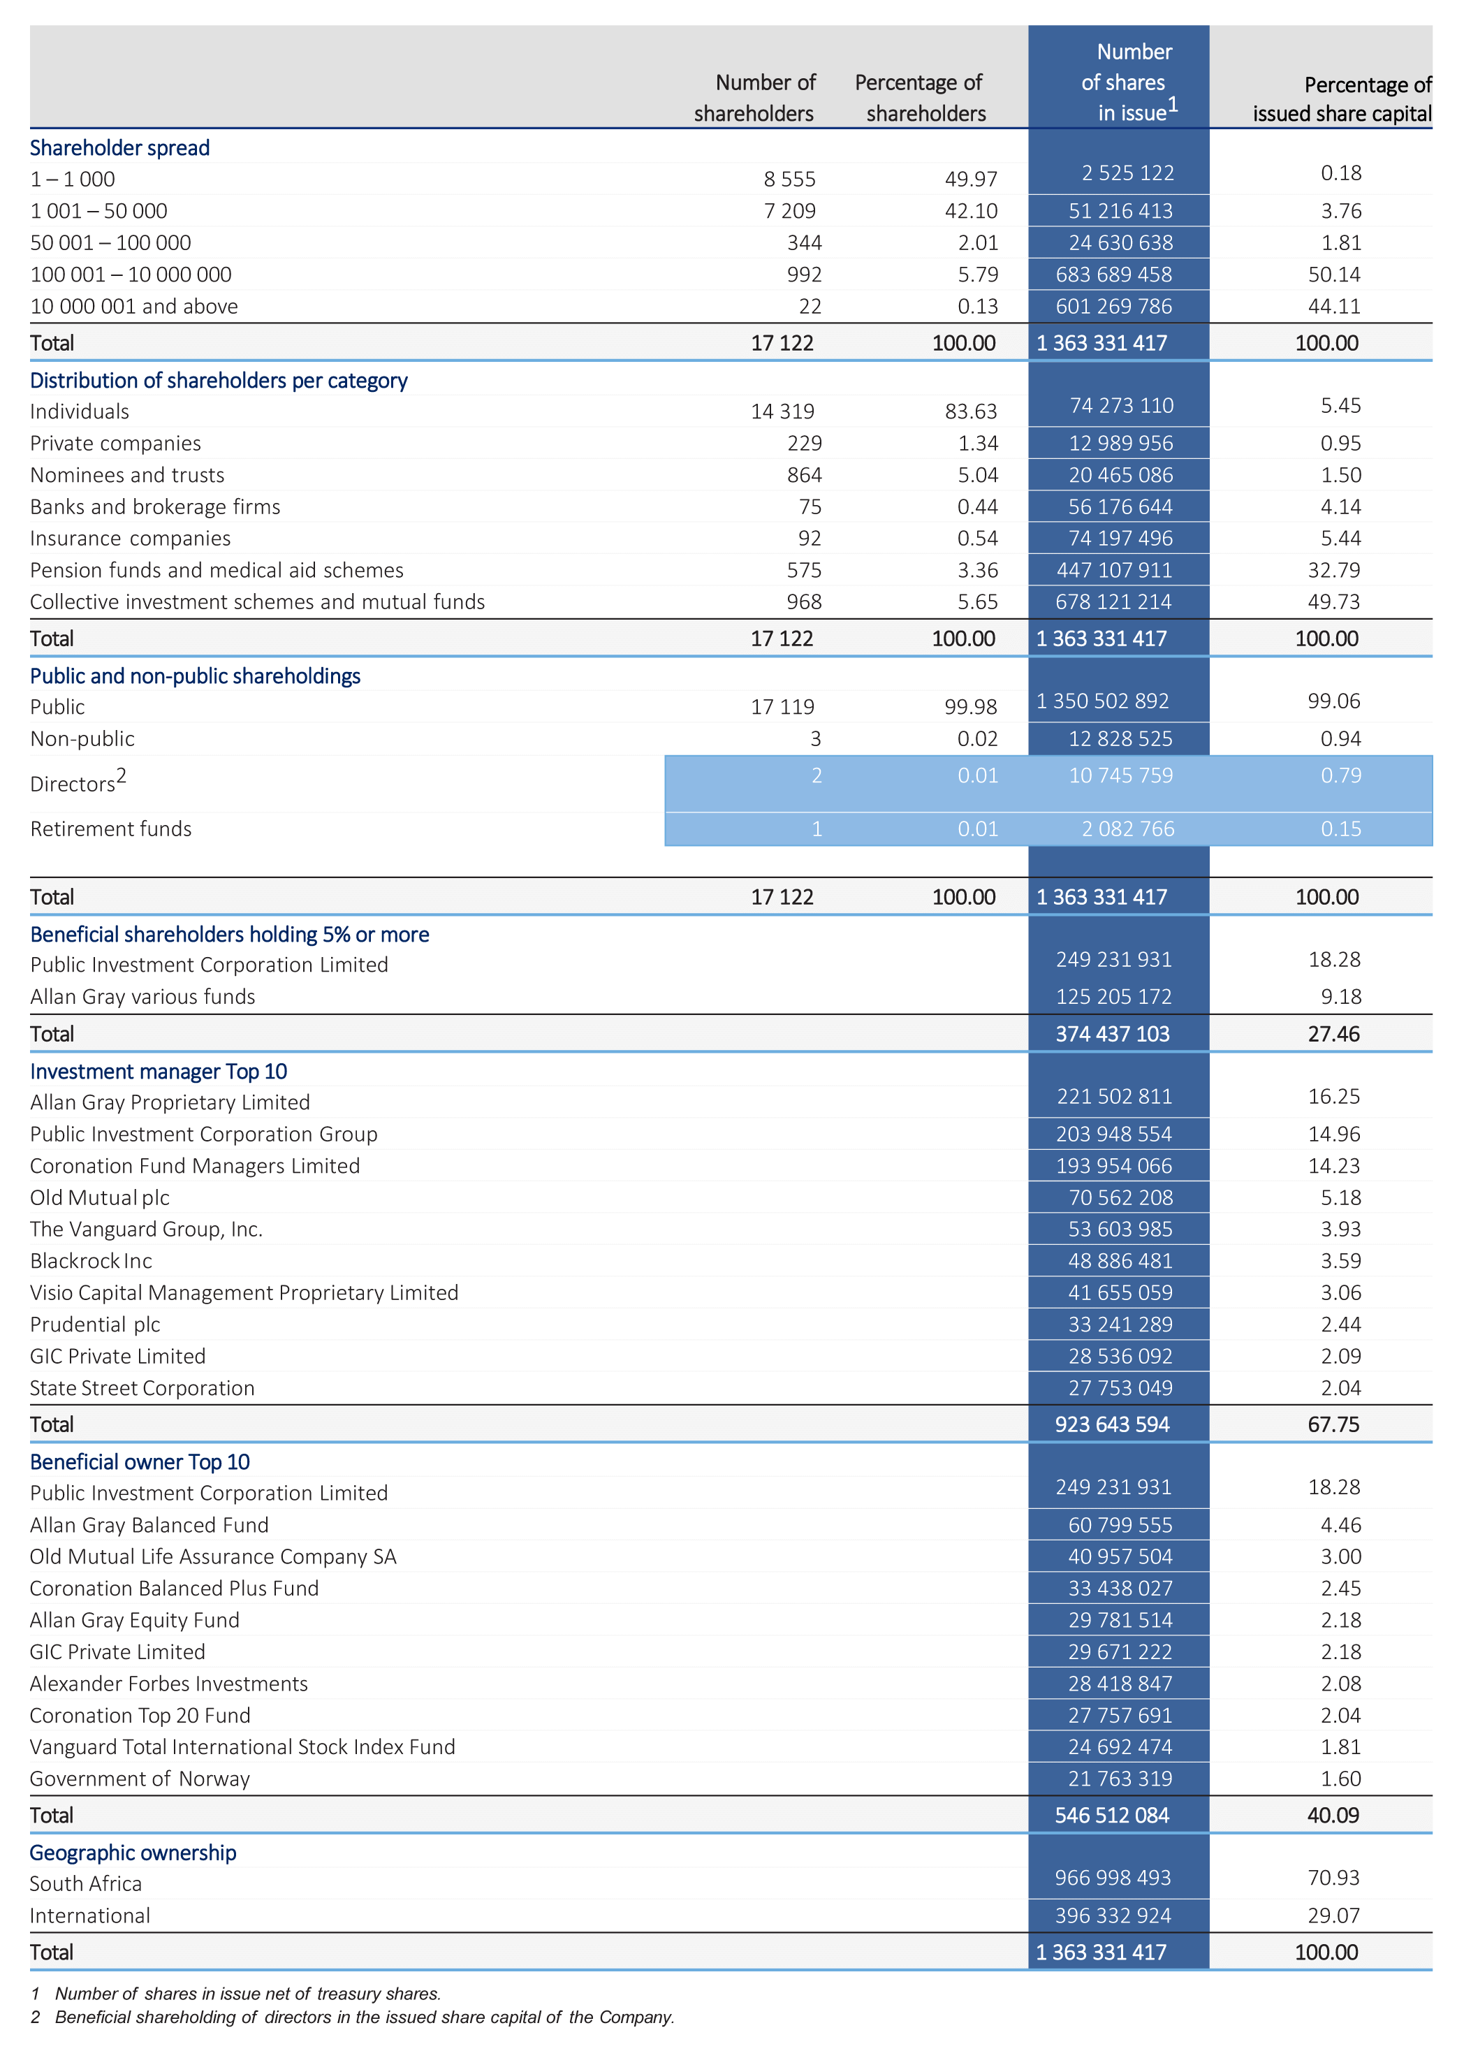Click 'Banks and brokerage firms' label
1464x2058 pixels.
point(155,506)
